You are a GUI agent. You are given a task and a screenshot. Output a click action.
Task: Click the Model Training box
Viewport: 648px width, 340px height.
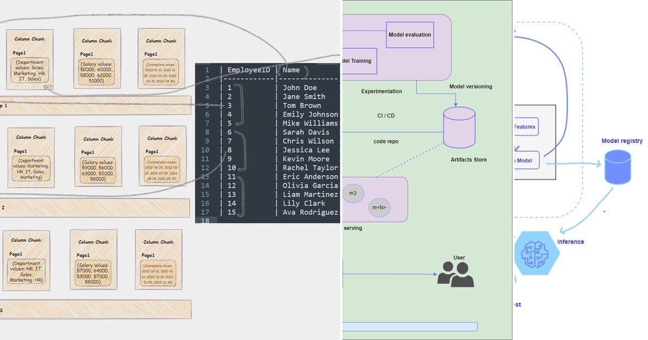(x=357, y=61)
